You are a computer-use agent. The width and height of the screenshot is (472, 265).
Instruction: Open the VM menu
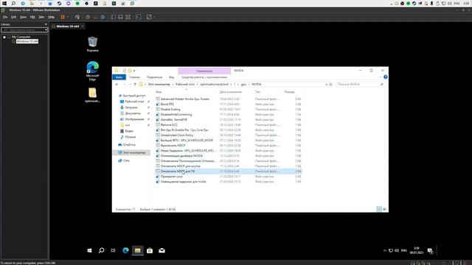pyautogui.click(x=32, y=17)
